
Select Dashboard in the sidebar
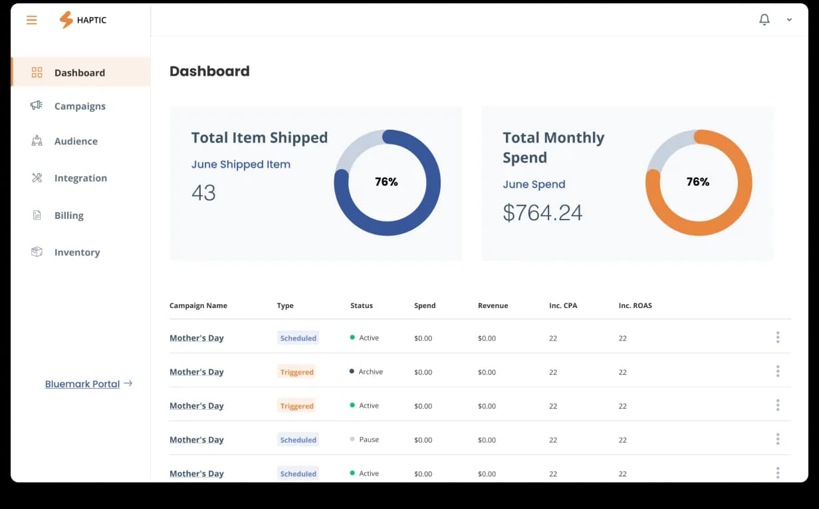[x=80, y=72]
